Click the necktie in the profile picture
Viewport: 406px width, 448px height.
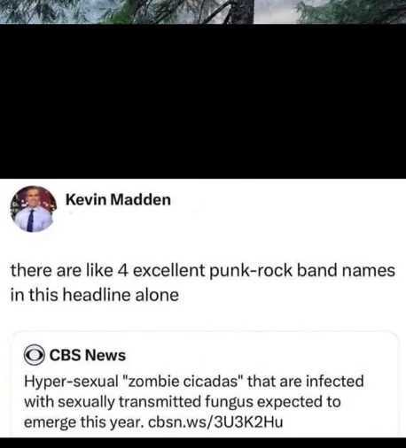(x=30, y=220)
